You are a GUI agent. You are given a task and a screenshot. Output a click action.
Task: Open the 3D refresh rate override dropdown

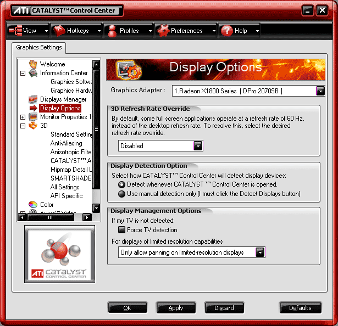(x=198, y=146)
